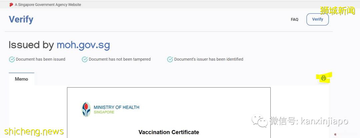Select the Memo tab
The height and width of the screenshot is (138, 360).
click(x=21, y=79)
